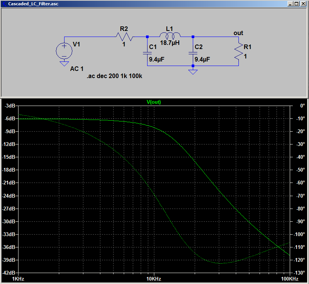
Task: Click the 10KHz frequency axis label
Action: tap(154, 279)
